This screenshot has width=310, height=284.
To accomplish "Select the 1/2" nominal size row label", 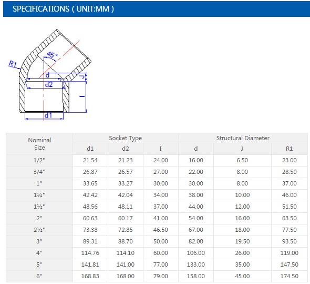I will [39, 160].
